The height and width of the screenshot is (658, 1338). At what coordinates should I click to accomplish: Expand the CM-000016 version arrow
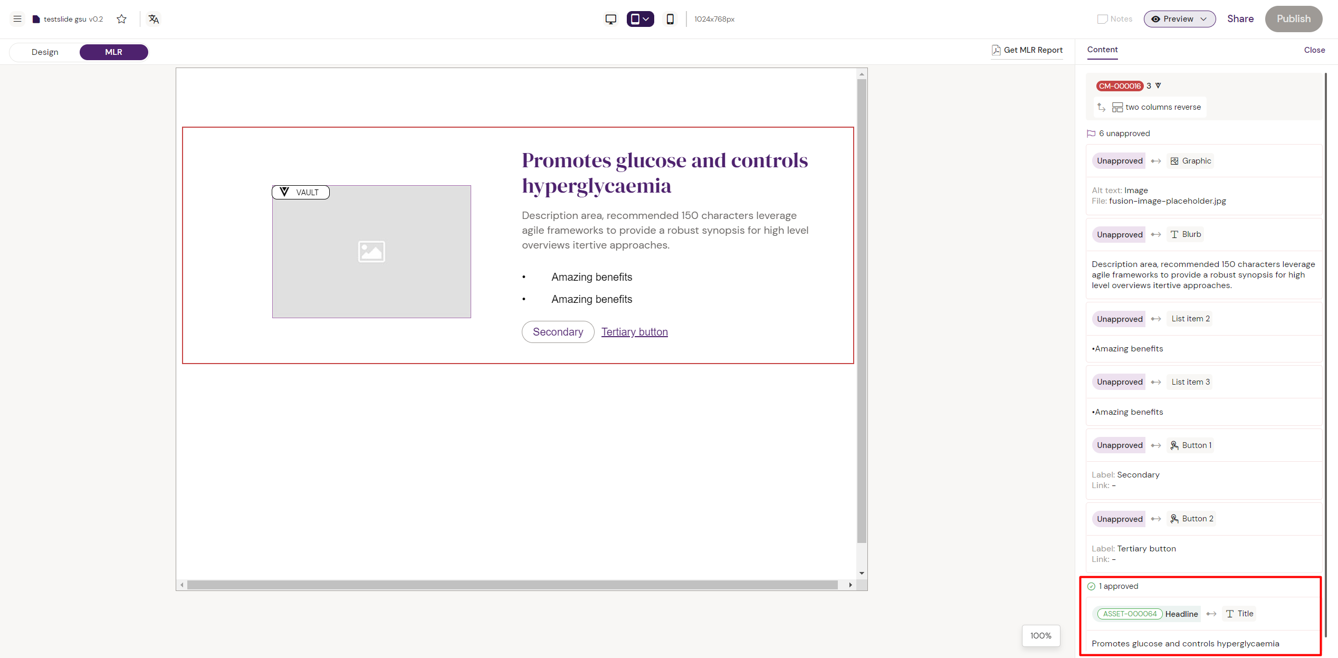pos(1158,85)
